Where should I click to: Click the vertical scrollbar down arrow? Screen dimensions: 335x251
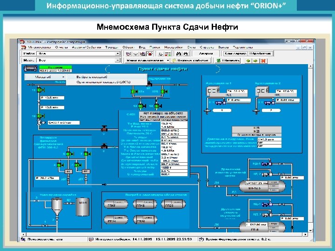click(310, 230)
